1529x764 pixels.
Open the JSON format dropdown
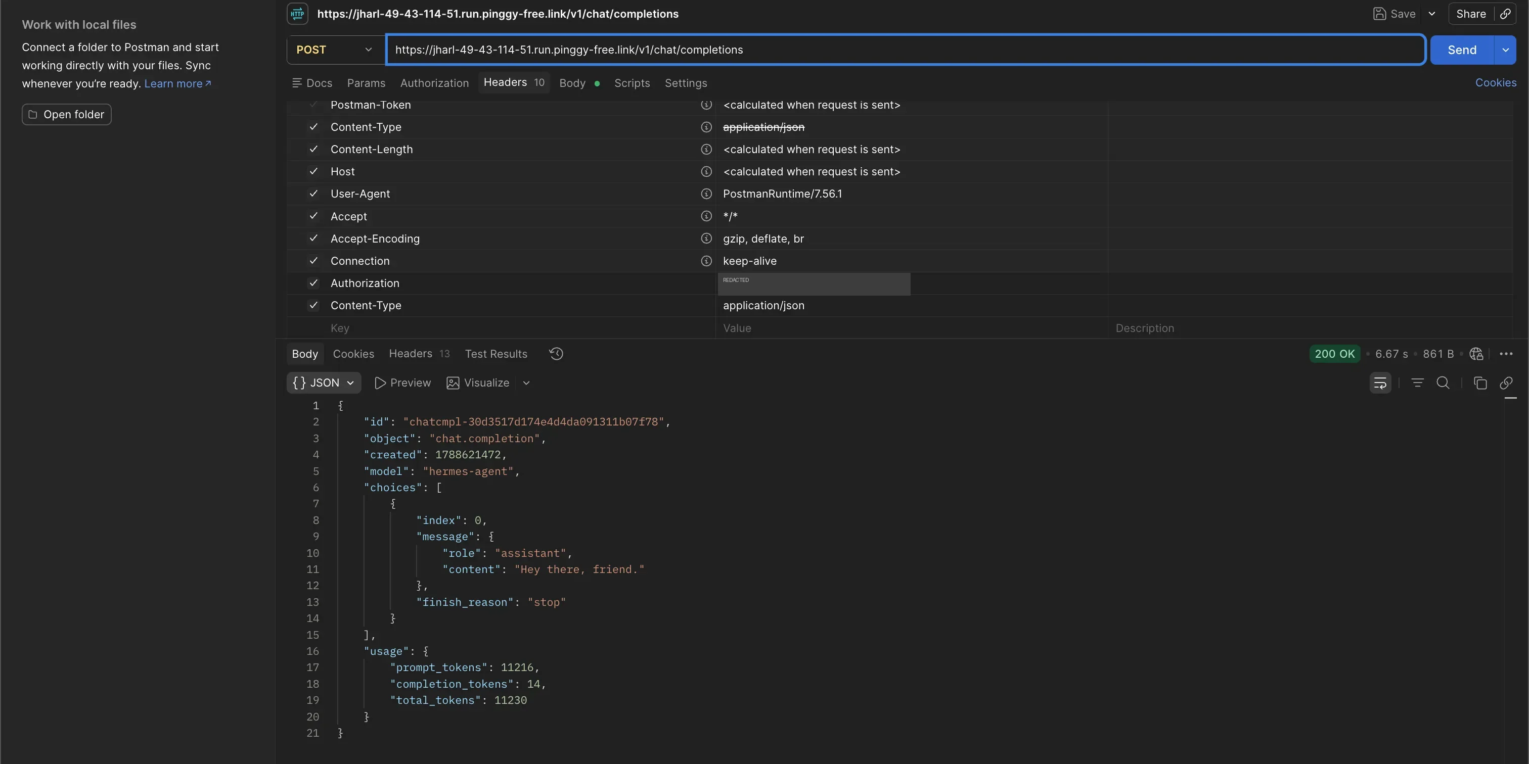(x=324, y=383)
